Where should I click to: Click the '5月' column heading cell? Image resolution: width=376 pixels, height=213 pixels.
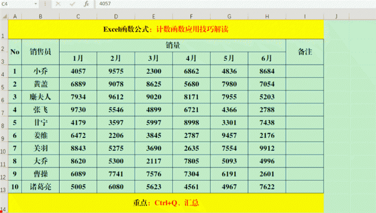click(x=229, y=58)
